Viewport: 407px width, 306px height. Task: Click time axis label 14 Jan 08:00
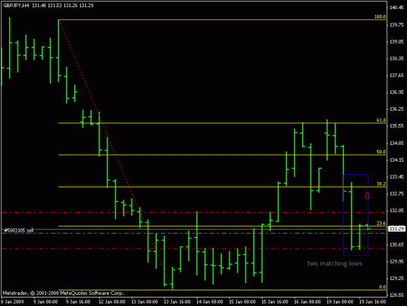click(x=210, y=302)
